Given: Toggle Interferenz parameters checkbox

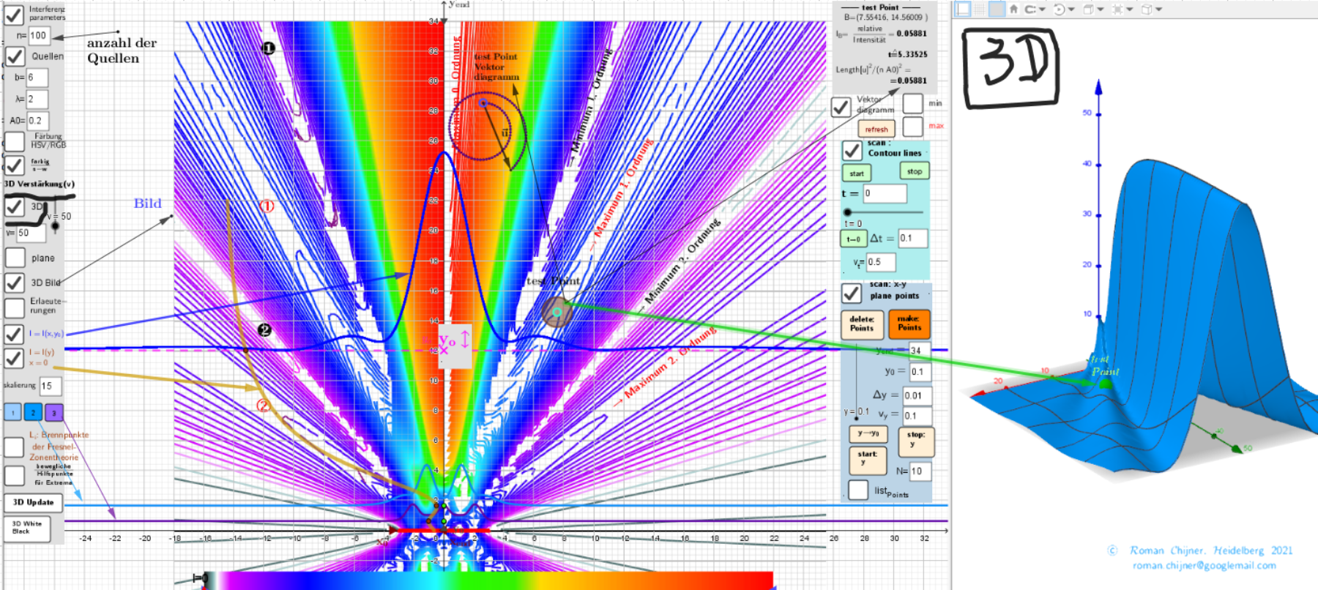Looking at the screenshot, I should pos(14,14).
